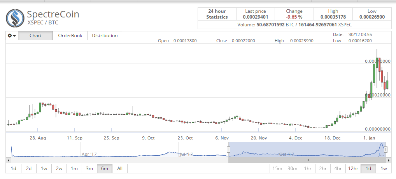The height and width of the screenshot is (179, 396).
Task: Click the navigator right range handle
Action: point(385,150)
